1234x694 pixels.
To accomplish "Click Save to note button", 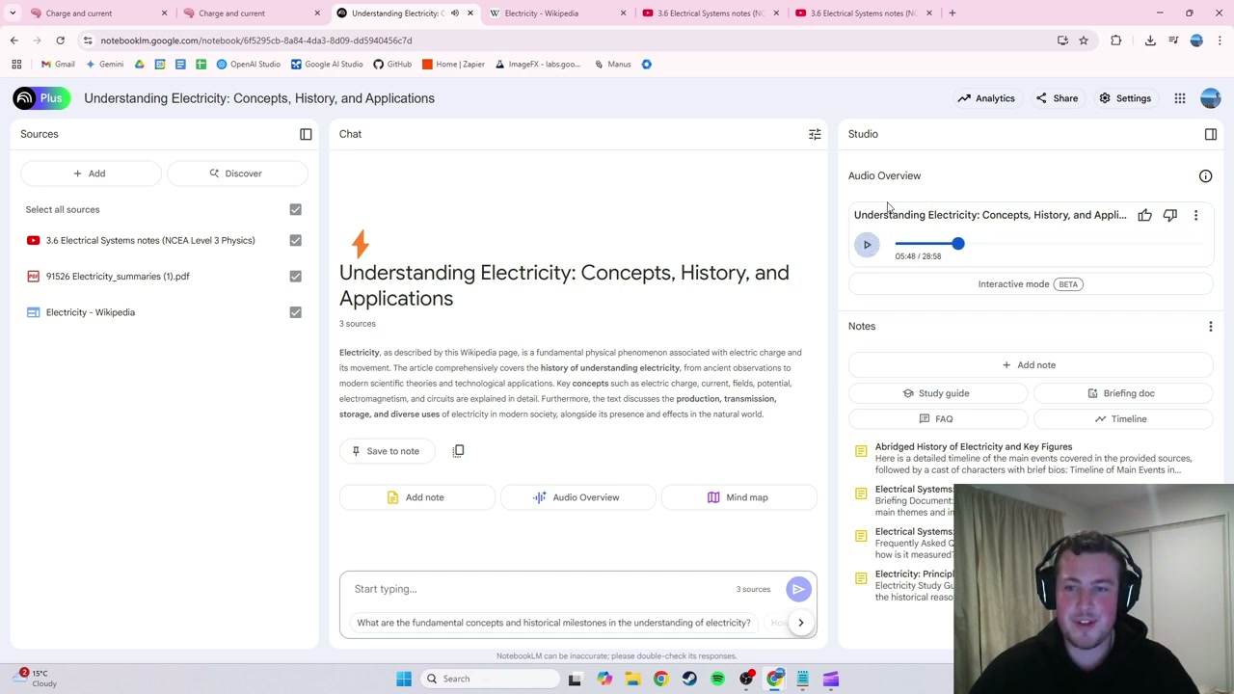I will [386, 451].
